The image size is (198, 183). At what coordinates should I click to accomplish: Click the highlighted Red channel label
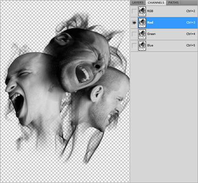150,22
